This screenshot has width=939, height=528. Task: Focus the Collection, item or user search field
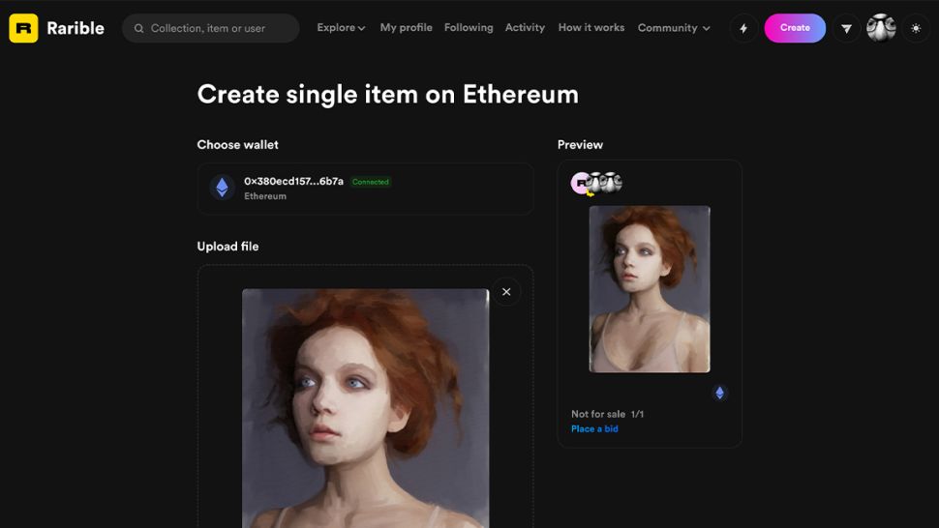[211, 28]
